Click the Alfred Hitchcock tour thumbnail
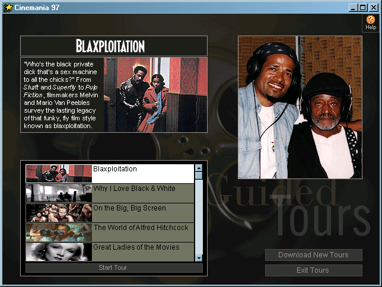This screenshot has height=287, width=382. [x=59, y=232]
